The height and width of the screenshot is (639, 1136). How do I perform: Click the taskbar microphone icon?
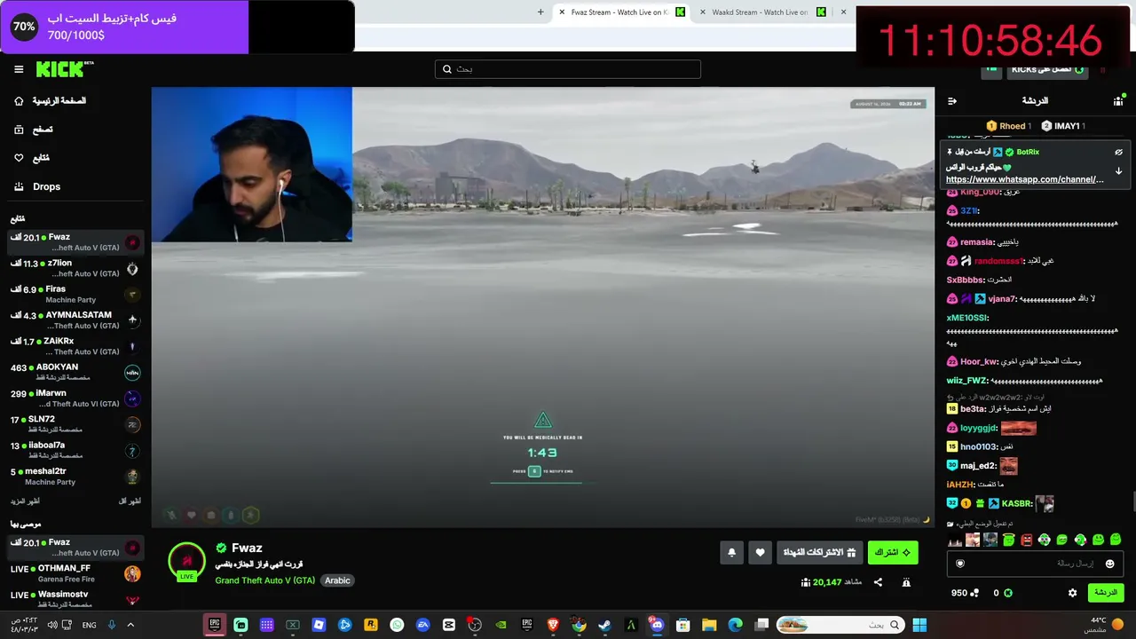[112, 625]
